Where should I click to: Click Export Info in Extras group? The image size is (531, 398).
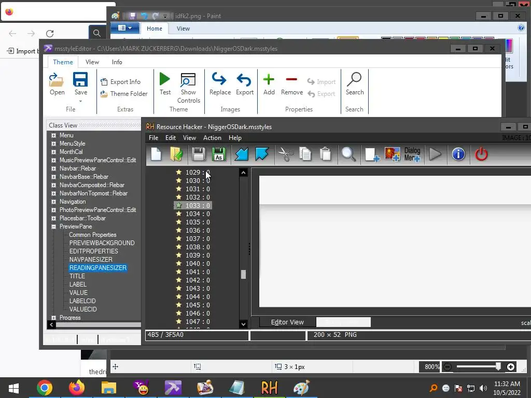click(120, 81)
